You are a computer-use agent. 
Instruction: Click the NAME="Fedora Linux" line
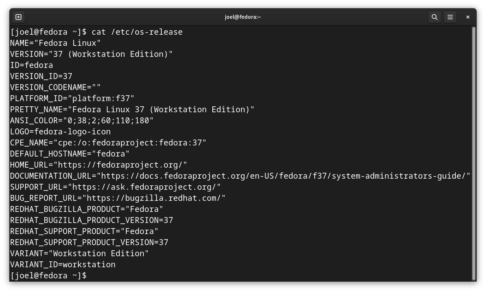coord(55,43)
